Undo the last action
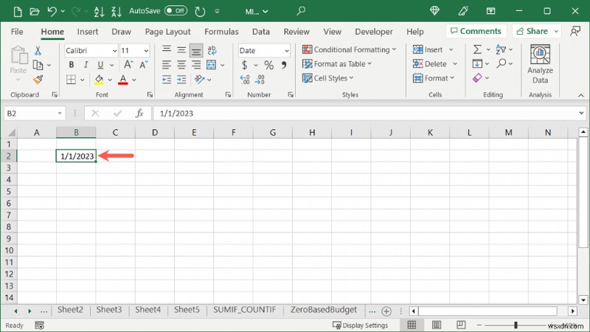The height and width of the screenshot is (332, 590). tap(52, 12)
